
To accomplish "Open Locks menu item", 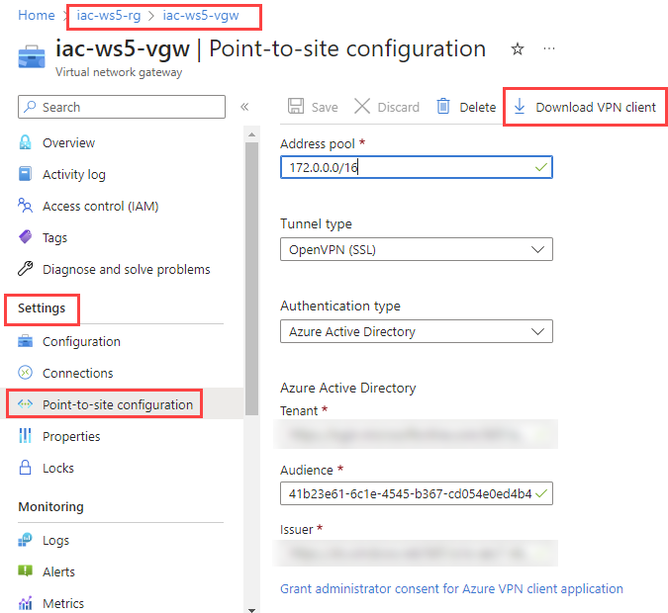I will (58, 469).
